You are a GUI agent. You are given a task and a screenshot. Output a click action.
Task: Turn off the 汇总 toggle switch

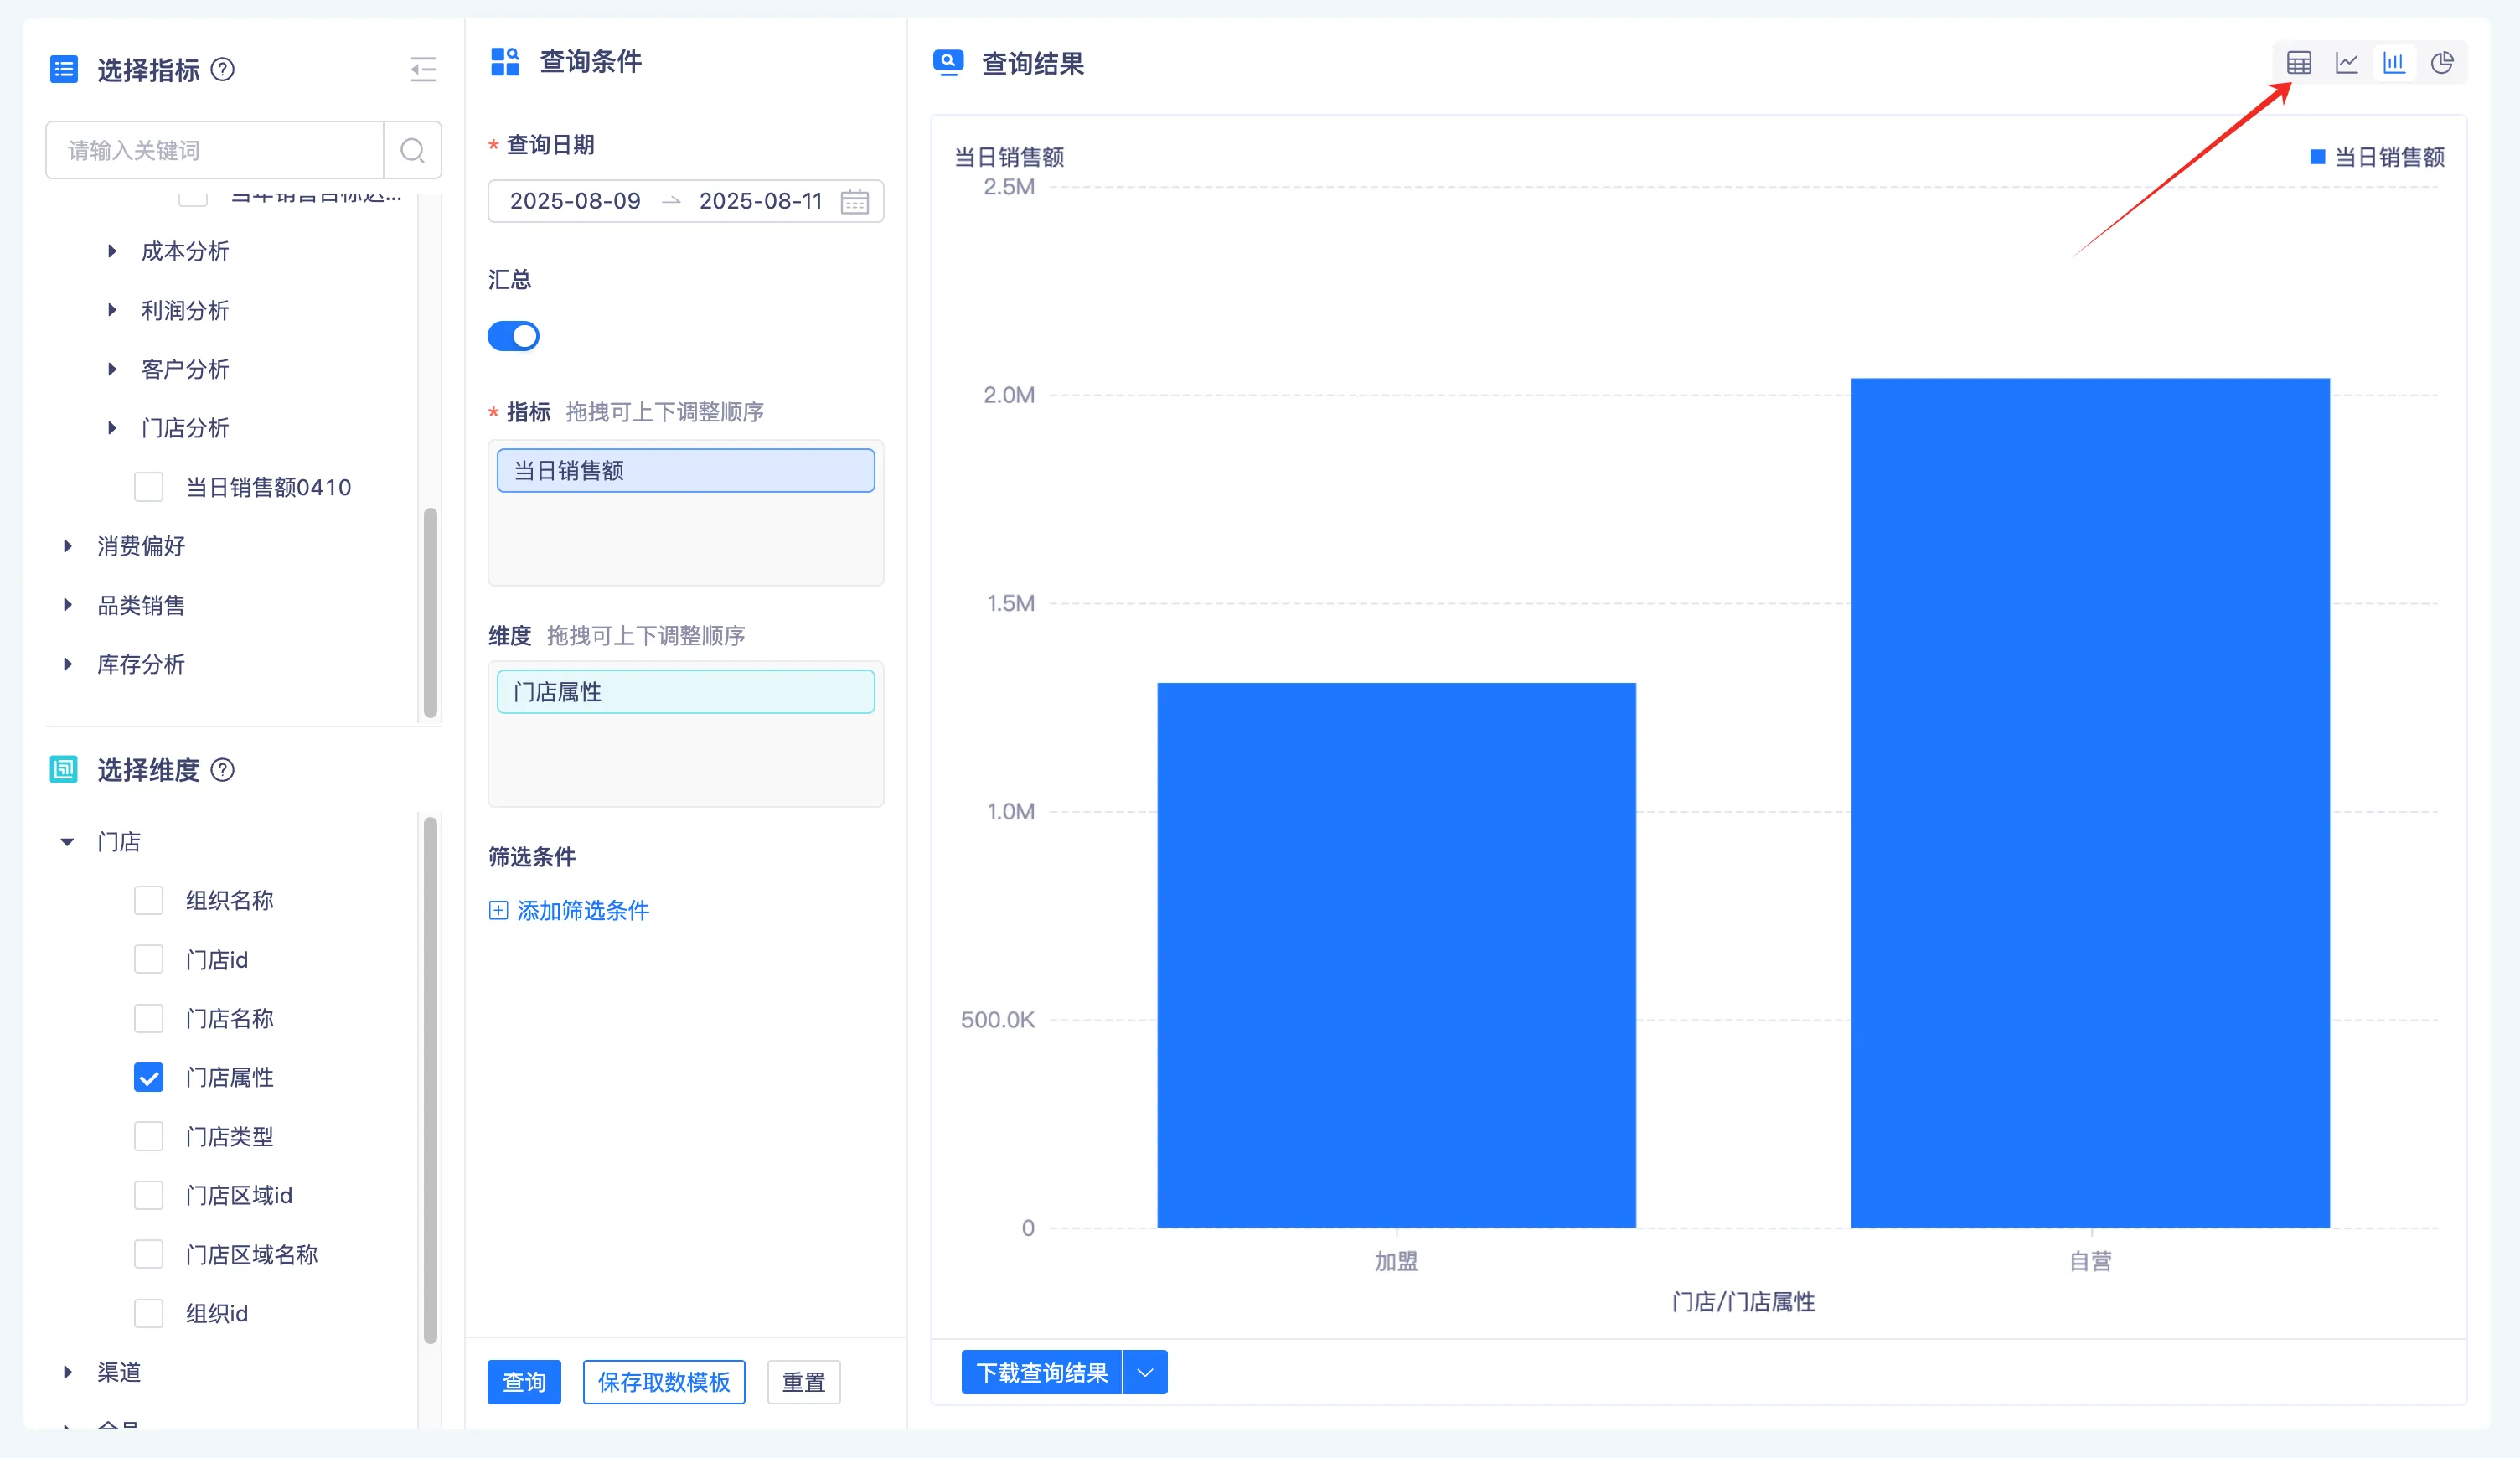[x=513, y=336]
